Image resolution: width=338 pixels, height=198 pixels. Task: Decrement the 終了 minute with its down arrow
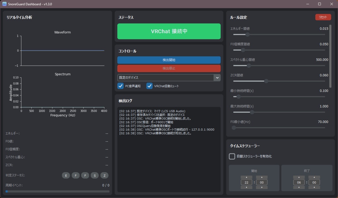coord(315,187)
